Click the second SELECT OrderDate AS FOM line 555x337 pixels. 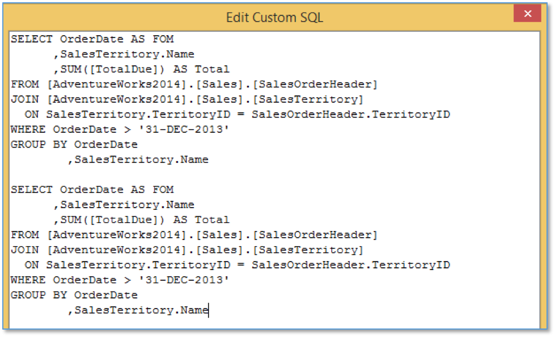[x=92, y=189]
